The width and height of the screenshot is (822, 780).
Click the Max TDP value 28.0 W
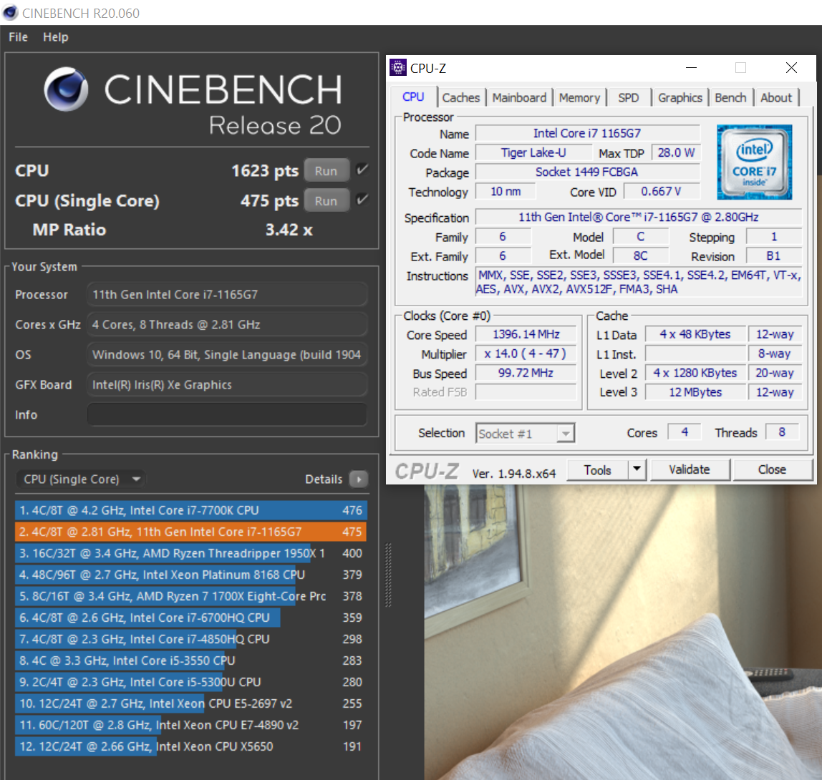[676, 152]
